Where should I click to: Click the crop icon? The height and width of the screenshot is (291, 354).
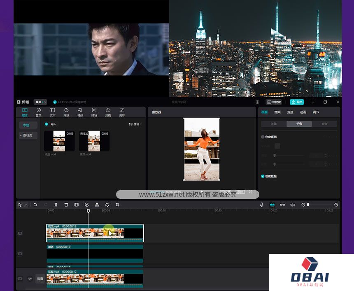coord(117,205)
